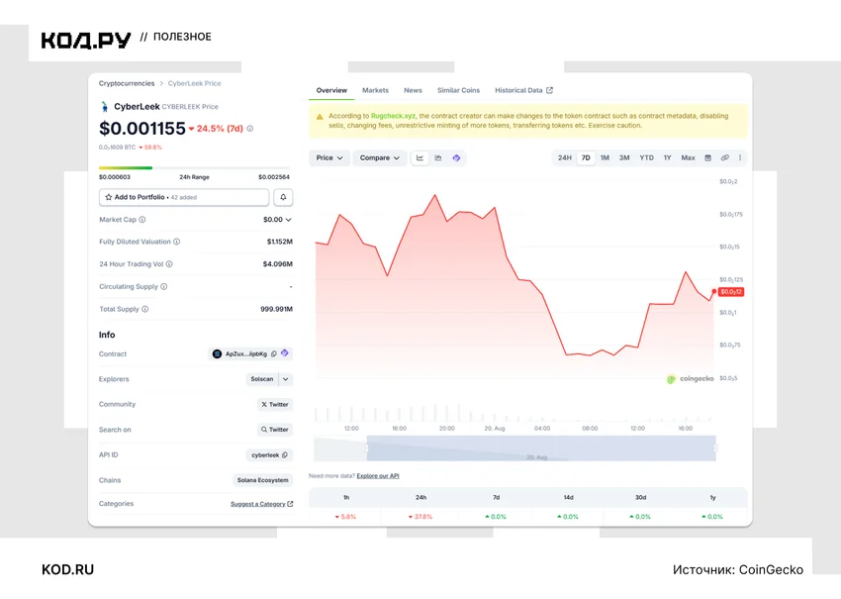Click info icon beside 24 Hour Trading Vol

pos(169,264)
